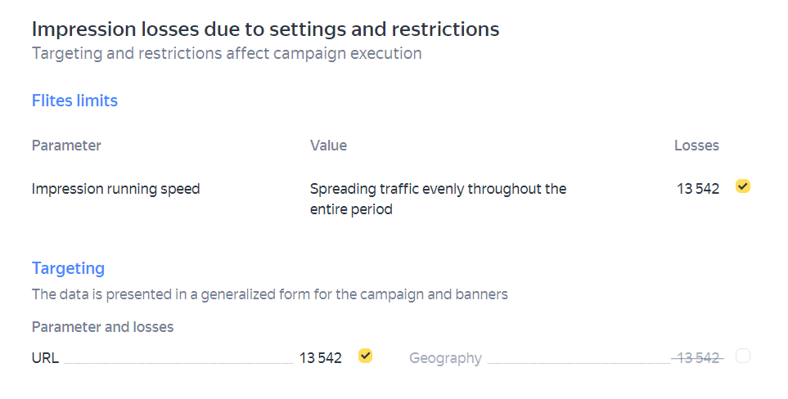788x399 pixels.
Task: Click the 13 542 losses in Flites limits row
Action: click(x=698, y=189)
